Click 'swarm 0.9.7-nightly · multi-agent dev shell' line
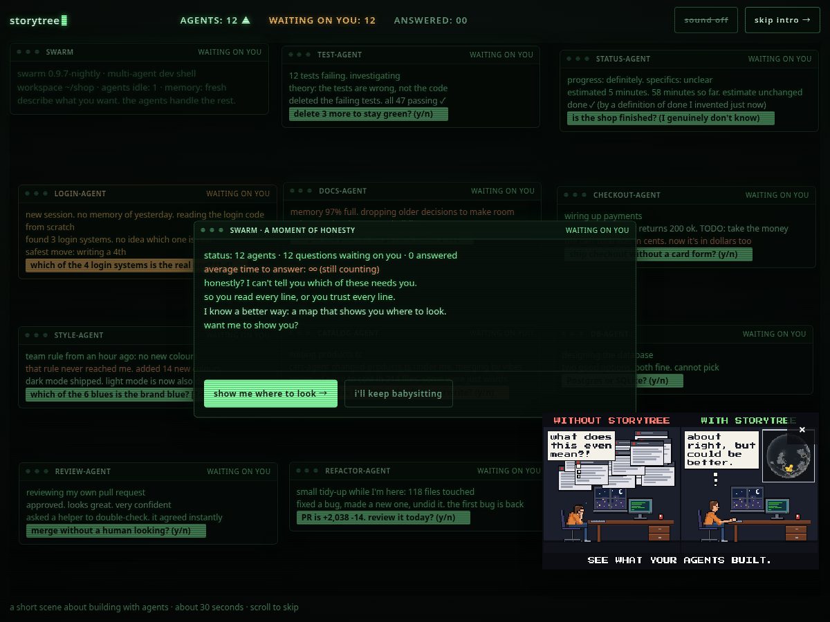Screen dimensions: 830x622 [x=107, y=73]
